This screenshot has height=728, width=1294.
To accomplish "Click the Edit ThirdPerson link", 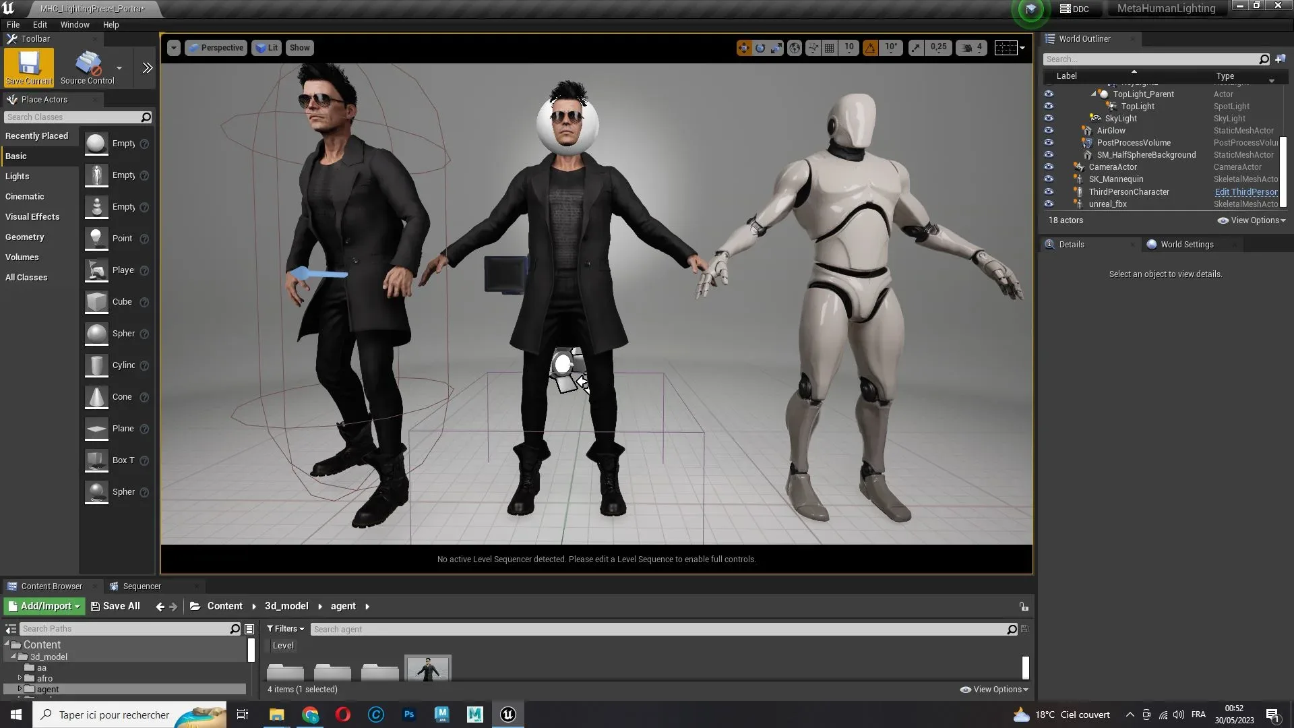I will tap(1245, 192).
